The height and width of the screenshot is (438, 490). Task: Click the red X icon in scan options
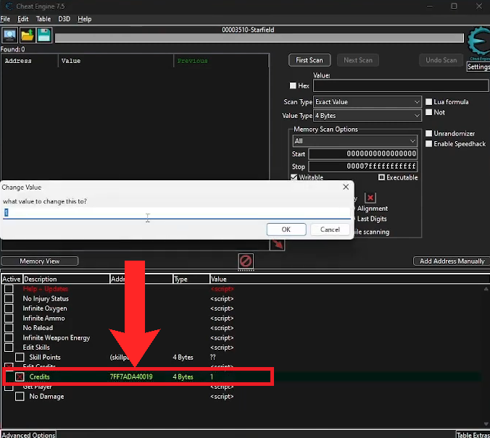pyautogui.click(x=370, y=198)
